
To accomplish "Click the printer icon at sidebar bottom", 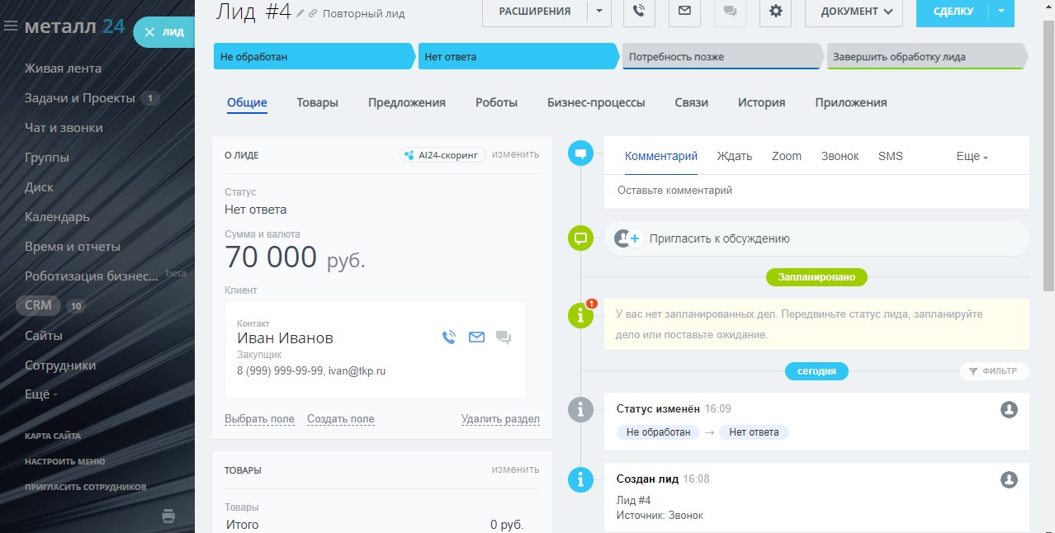I will click(168, 516).
